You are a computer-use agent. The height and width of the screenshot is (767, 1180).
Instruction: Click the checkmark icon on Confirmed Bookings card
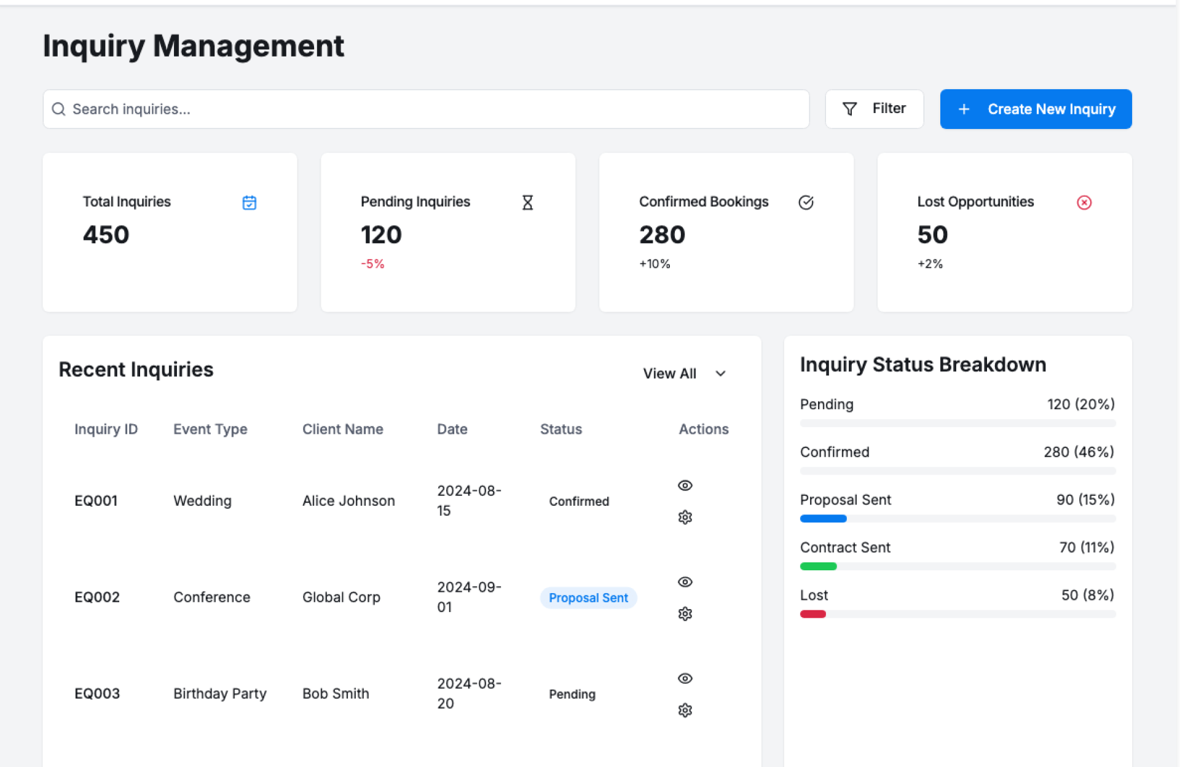(x=806, y=202)
